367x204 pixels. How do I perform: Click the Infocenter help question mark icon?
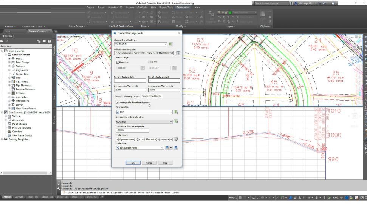[333, 3]
